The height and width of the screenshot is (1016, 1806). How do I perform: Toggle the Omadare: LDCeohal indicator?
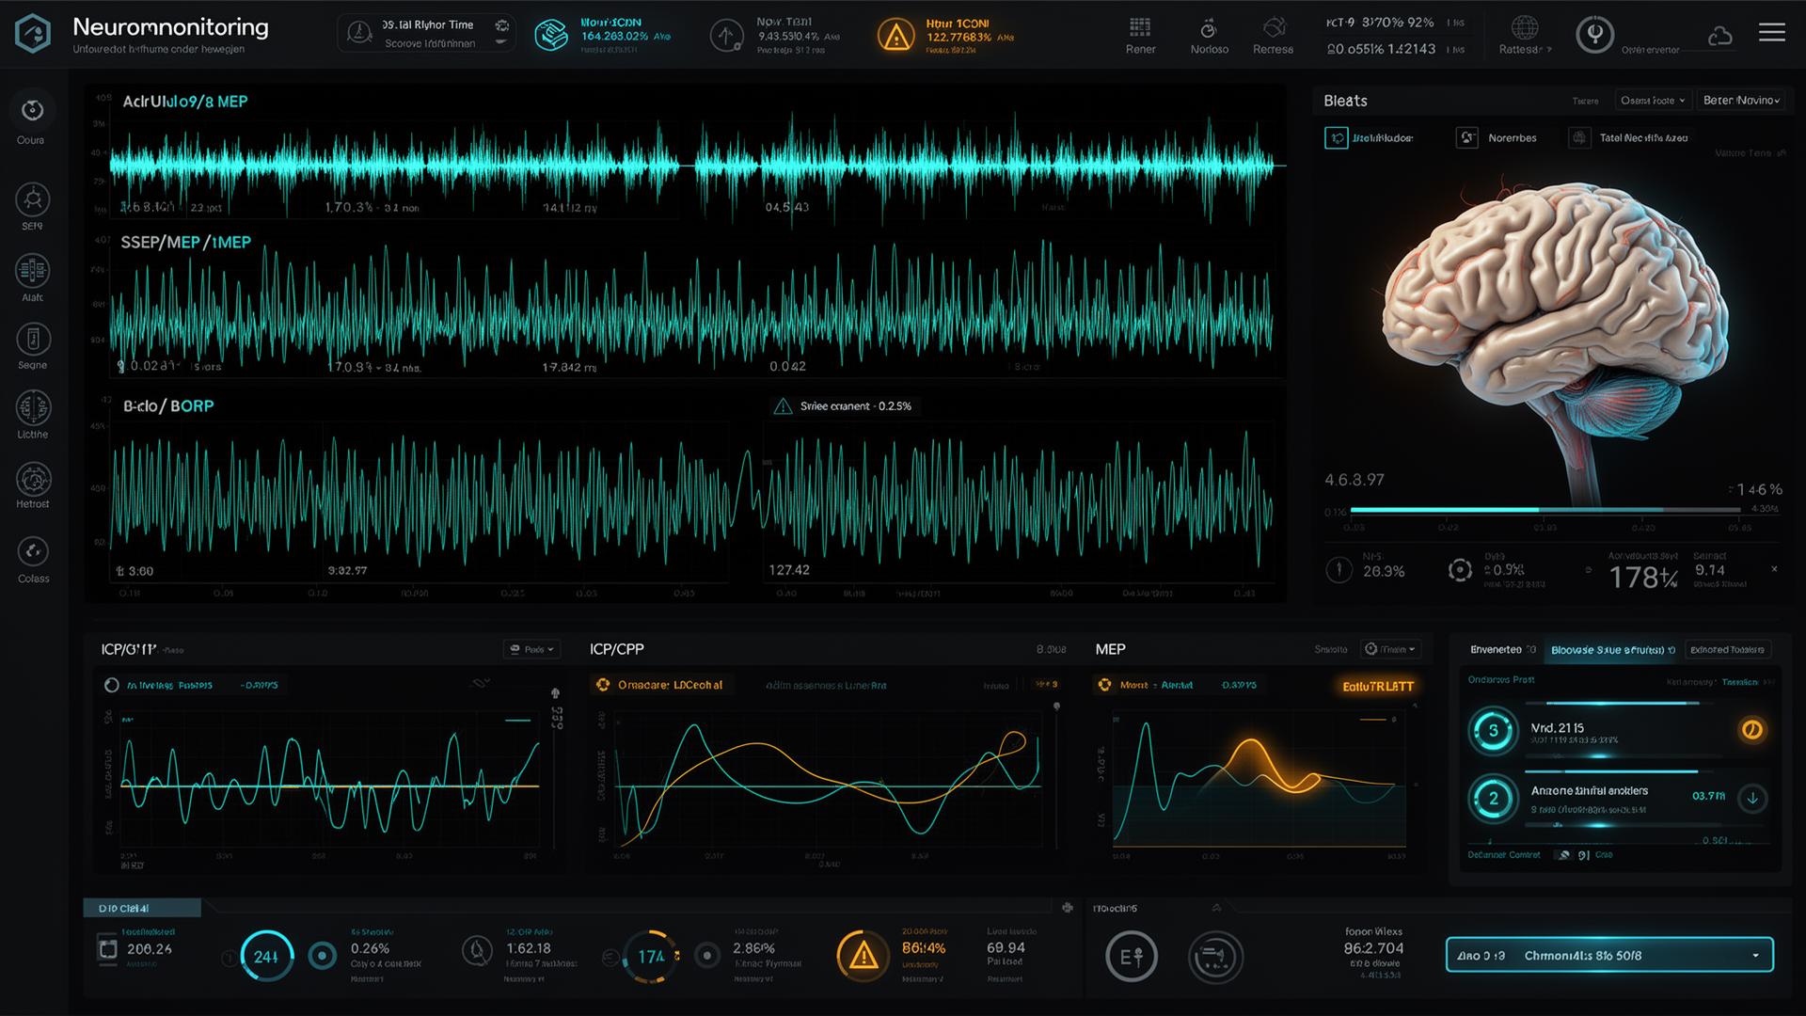pyautogui.click(x=603, y=685)
